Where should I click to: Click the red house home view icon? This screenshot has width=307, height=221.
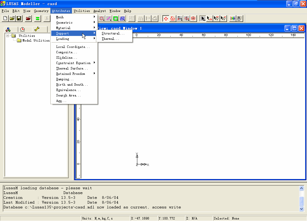click(x=173, y=19)
